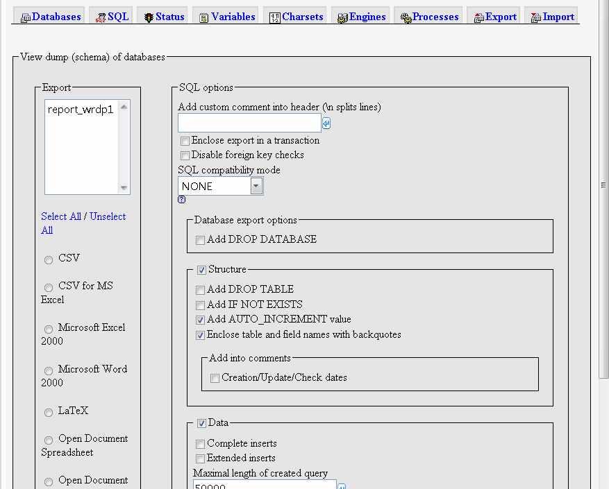The height and width of the screenshot is (489, 609).
Task: Click the custom header comment field
Action: click(x=249, y=123)
